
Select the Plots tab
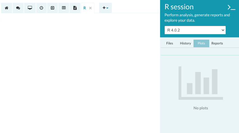click(x=201, y=43)
